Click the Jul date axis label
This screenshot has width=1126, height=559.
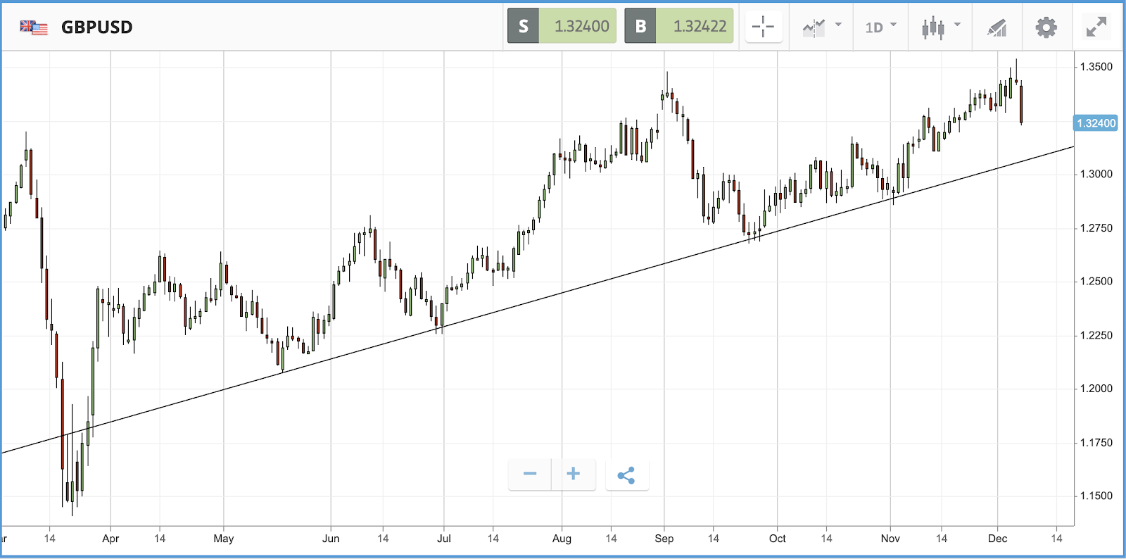click(444, 539)
